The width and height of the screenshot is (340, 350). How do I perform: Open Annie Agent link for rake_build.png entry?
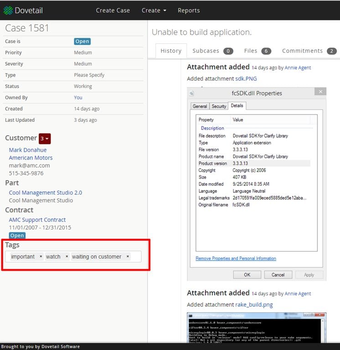[x=298, y=293]
